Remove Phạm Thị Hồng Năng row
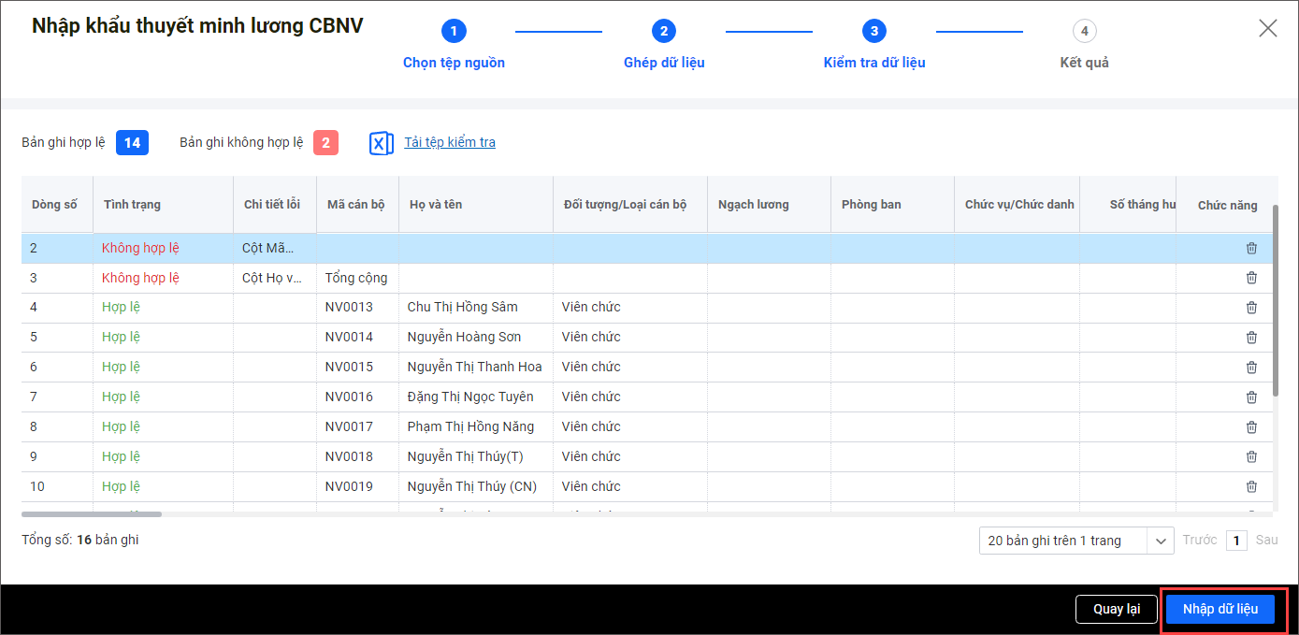 coord(1251,427)
